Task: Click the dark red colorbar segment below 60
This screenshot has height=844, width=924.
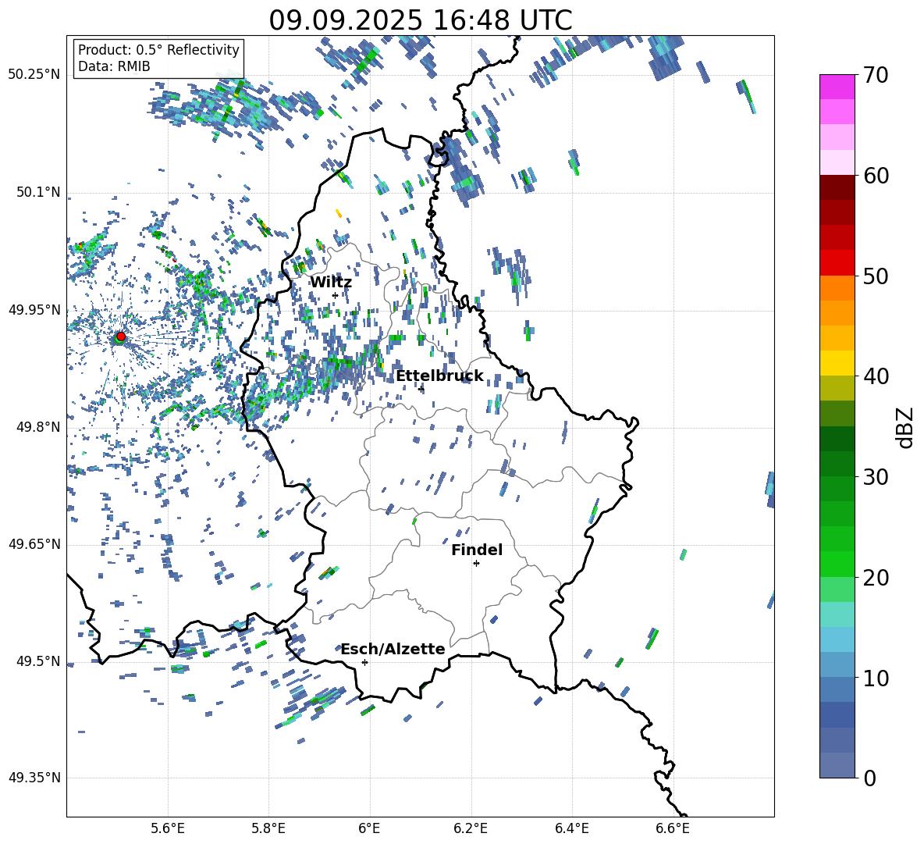Action: click(x=837, y=188)
